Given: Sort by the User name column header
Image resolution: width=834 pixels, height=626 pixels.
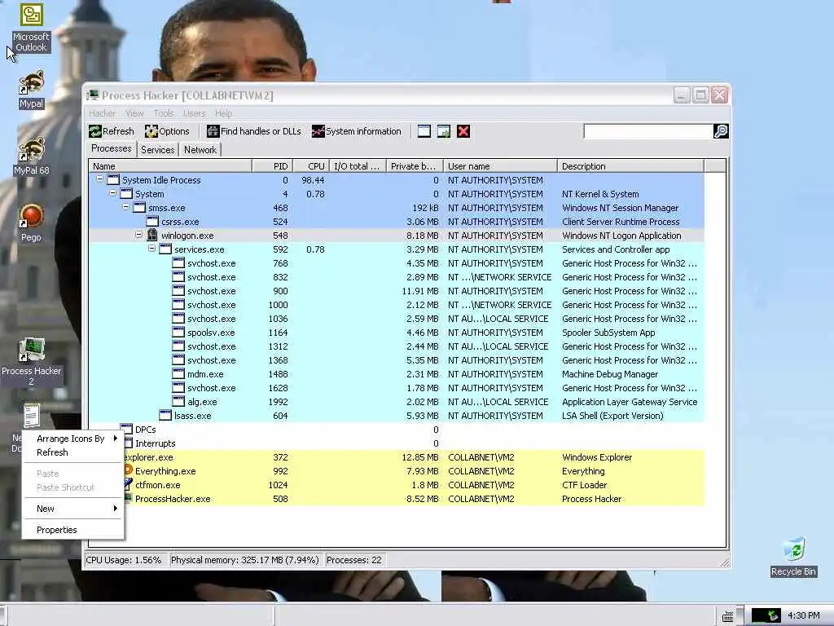Looking at the screenshot, I should 501,166.
